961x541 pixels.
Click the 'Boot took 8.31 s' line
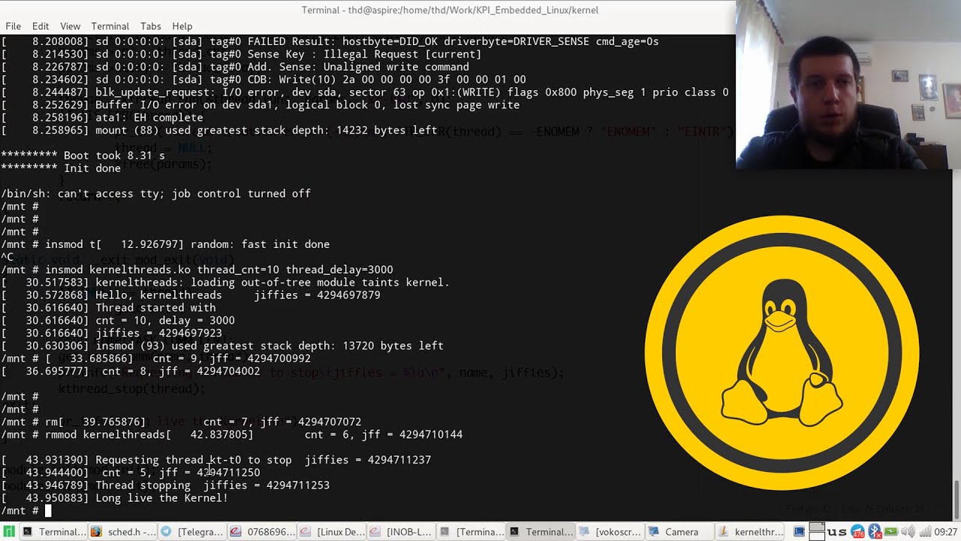pos(83,156)
